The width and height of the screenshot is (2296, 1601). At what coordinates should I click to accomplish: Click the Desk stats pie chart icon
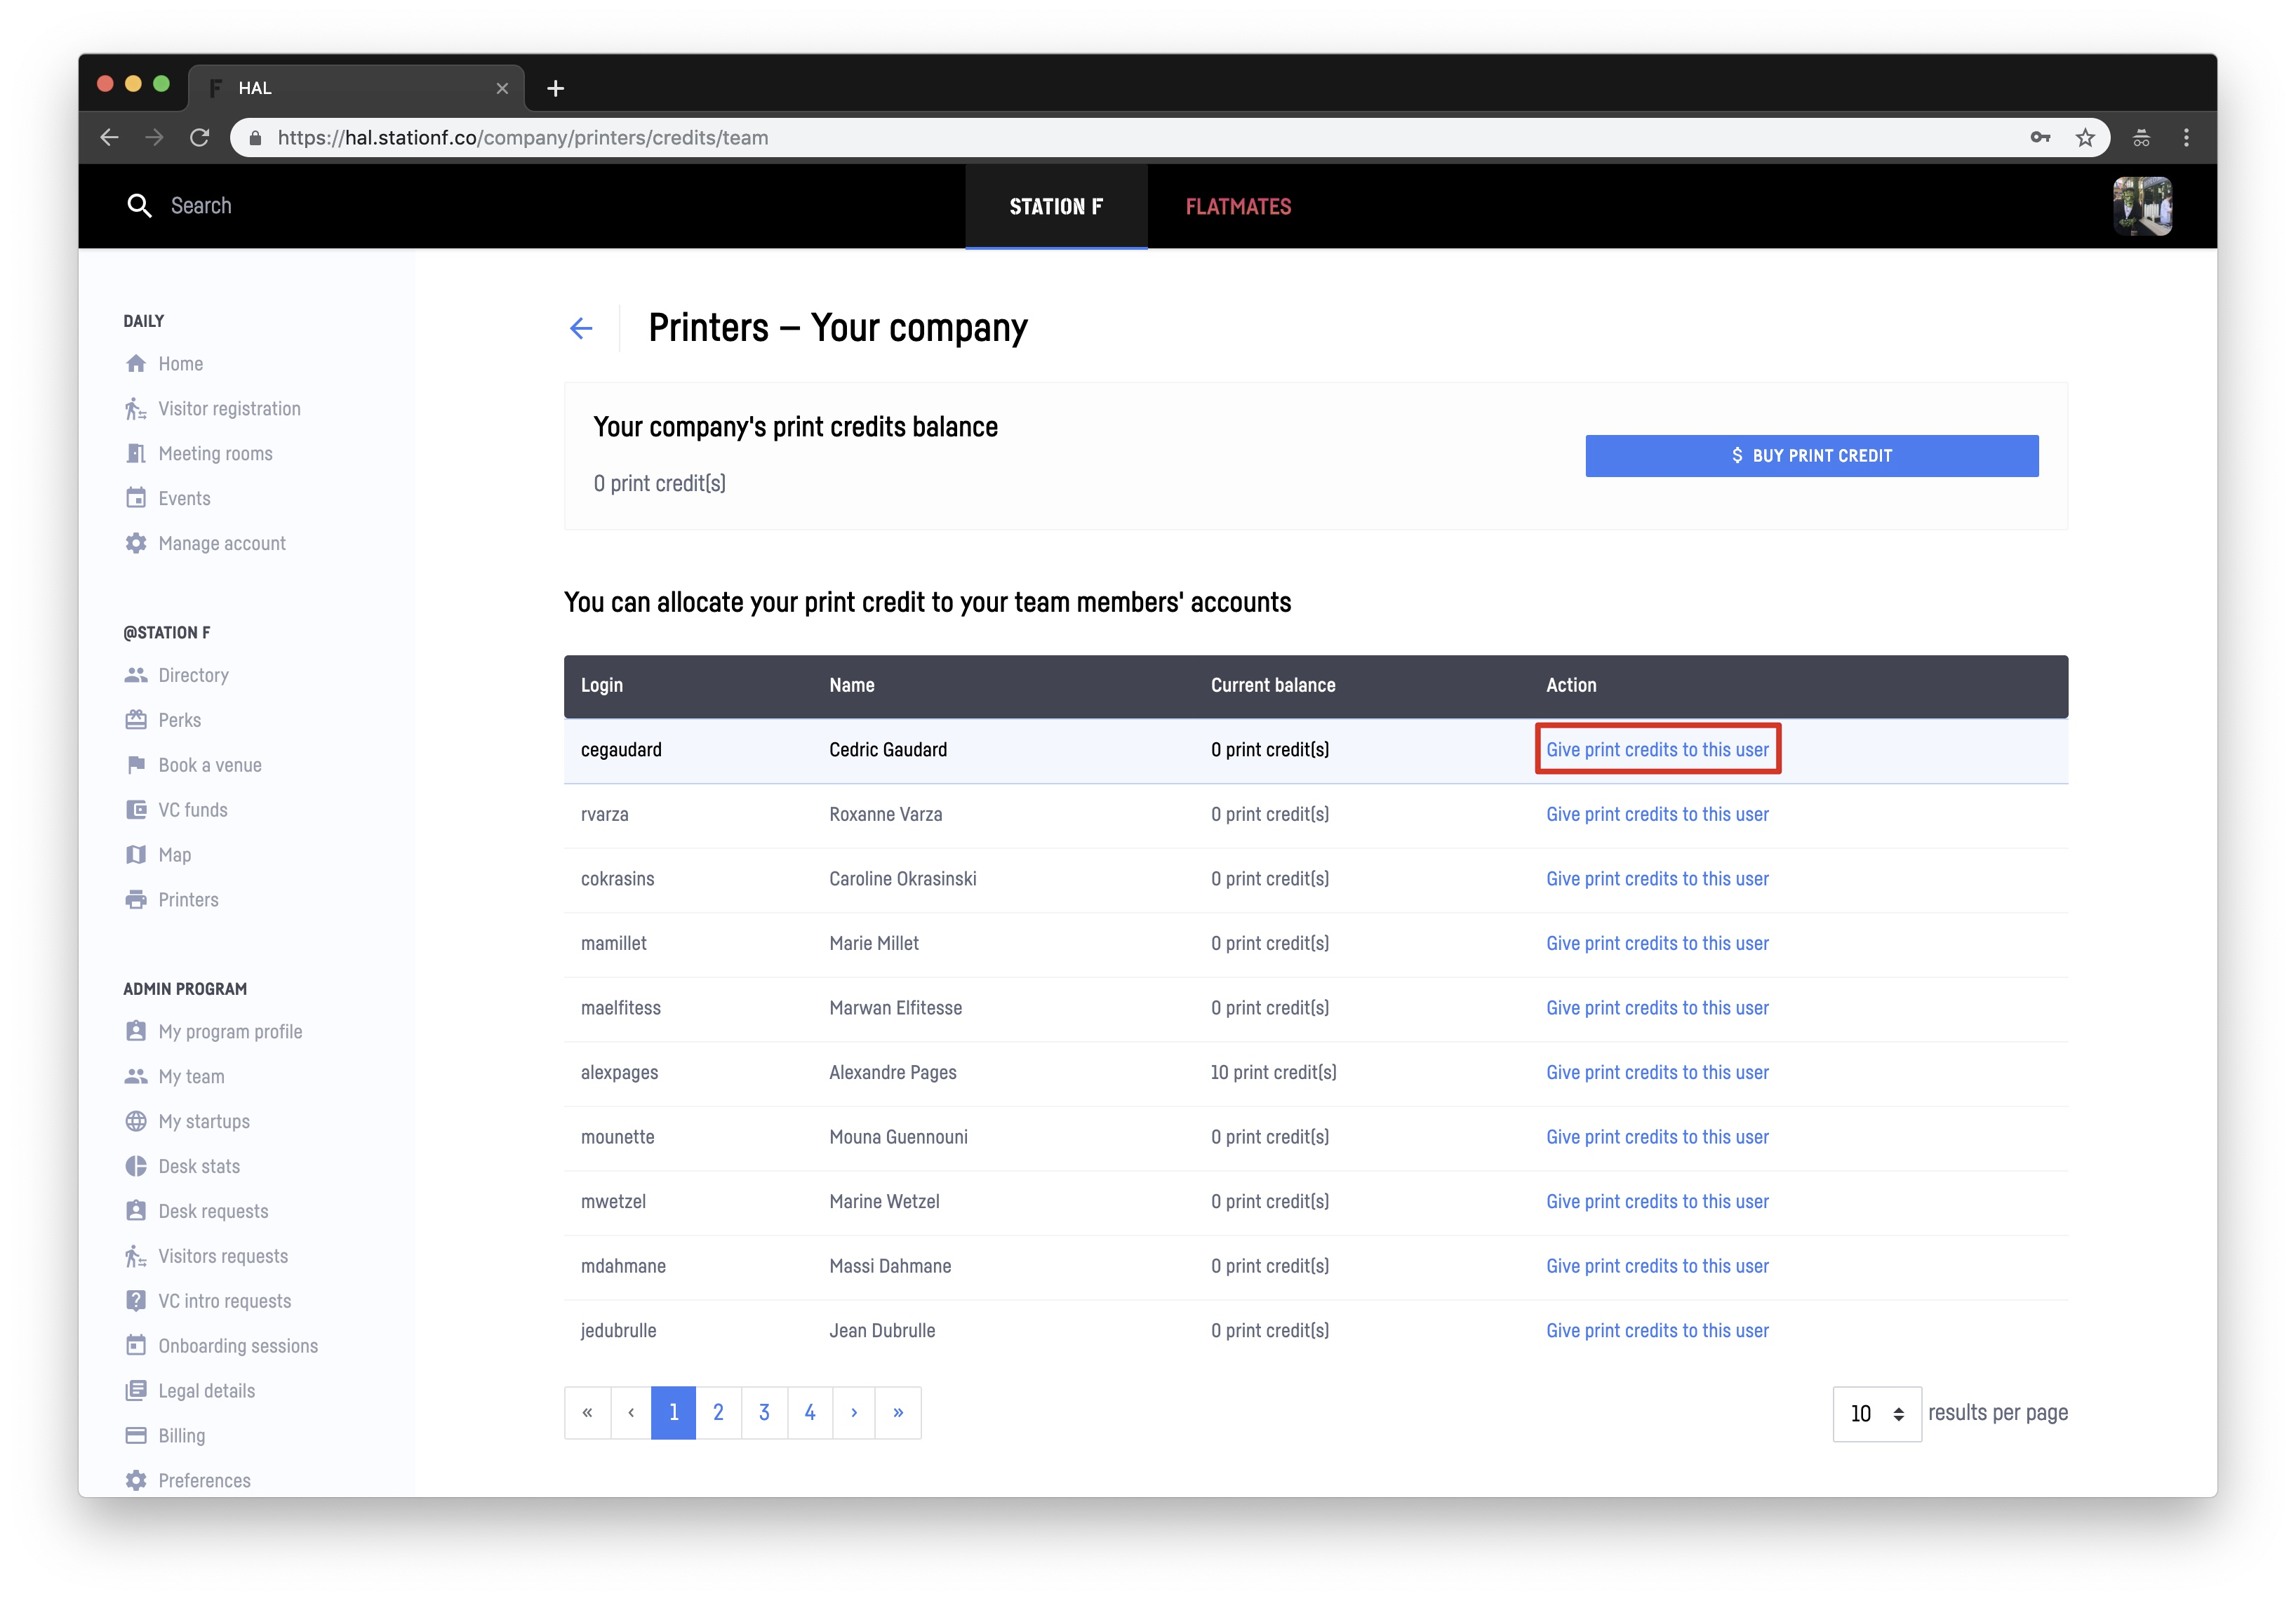point(136,1166)
